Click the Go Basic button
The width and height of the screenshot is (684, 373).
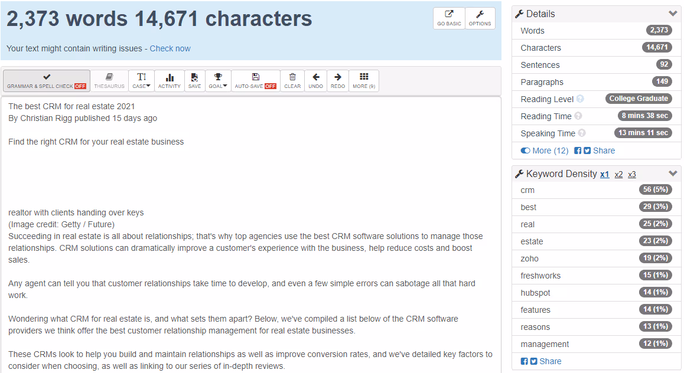pos(449,18)
